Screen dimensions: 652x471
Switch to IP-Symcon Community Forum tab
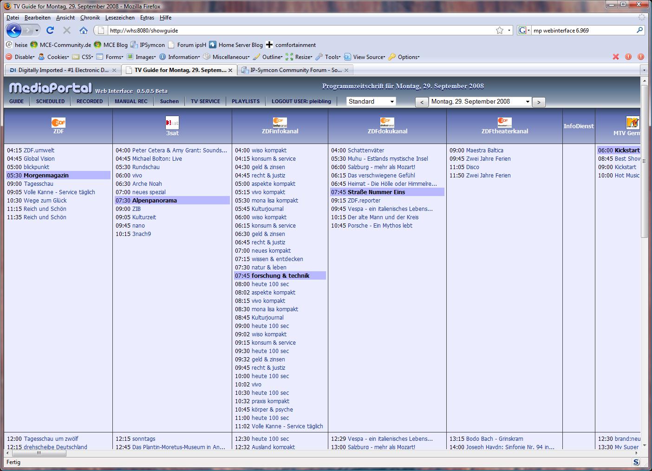pos(295,70)
